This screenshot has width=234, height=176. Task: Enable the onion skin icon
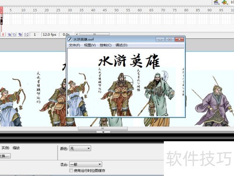[9, 34]
